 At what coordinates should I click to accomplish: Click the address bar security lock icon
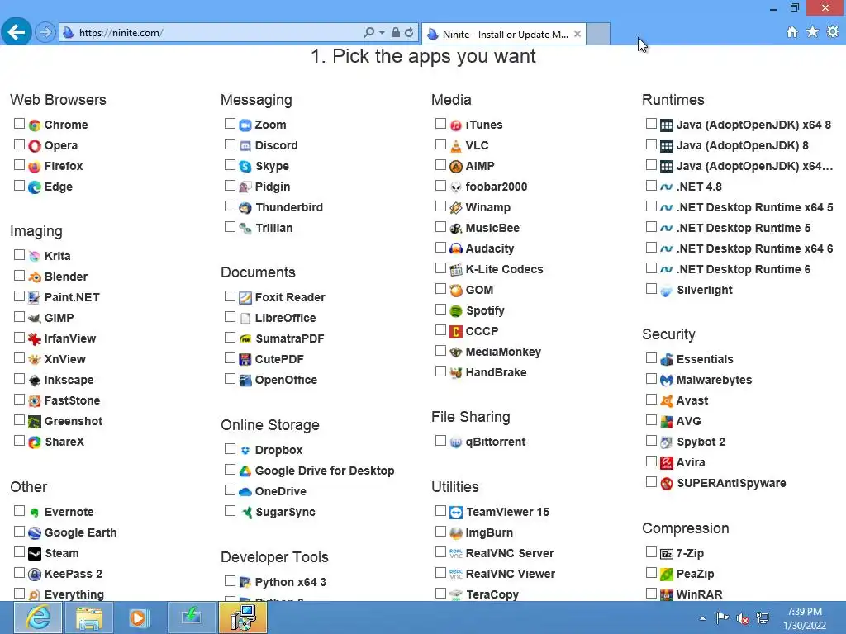point(396,33)
